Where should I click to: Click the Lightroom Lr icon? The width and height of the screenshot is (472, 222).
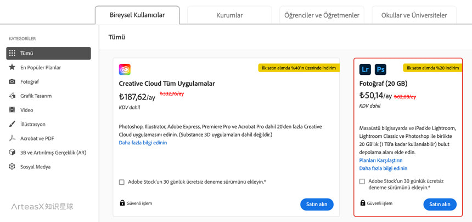point(365,69)
